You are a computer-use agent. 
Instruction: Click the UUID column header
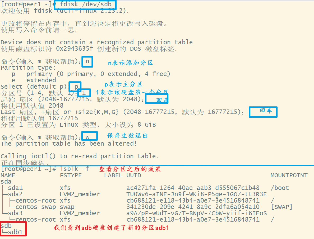[x=133, y=175]
